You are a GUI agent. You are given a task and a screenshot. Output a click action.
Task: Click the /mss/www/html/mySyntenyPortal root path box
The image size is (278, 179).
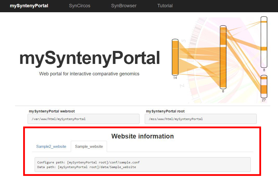pos(200,119)
